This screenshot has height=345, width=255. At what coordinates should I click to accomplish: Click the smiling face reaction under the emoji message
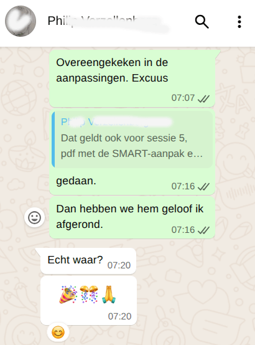[58, 333]
